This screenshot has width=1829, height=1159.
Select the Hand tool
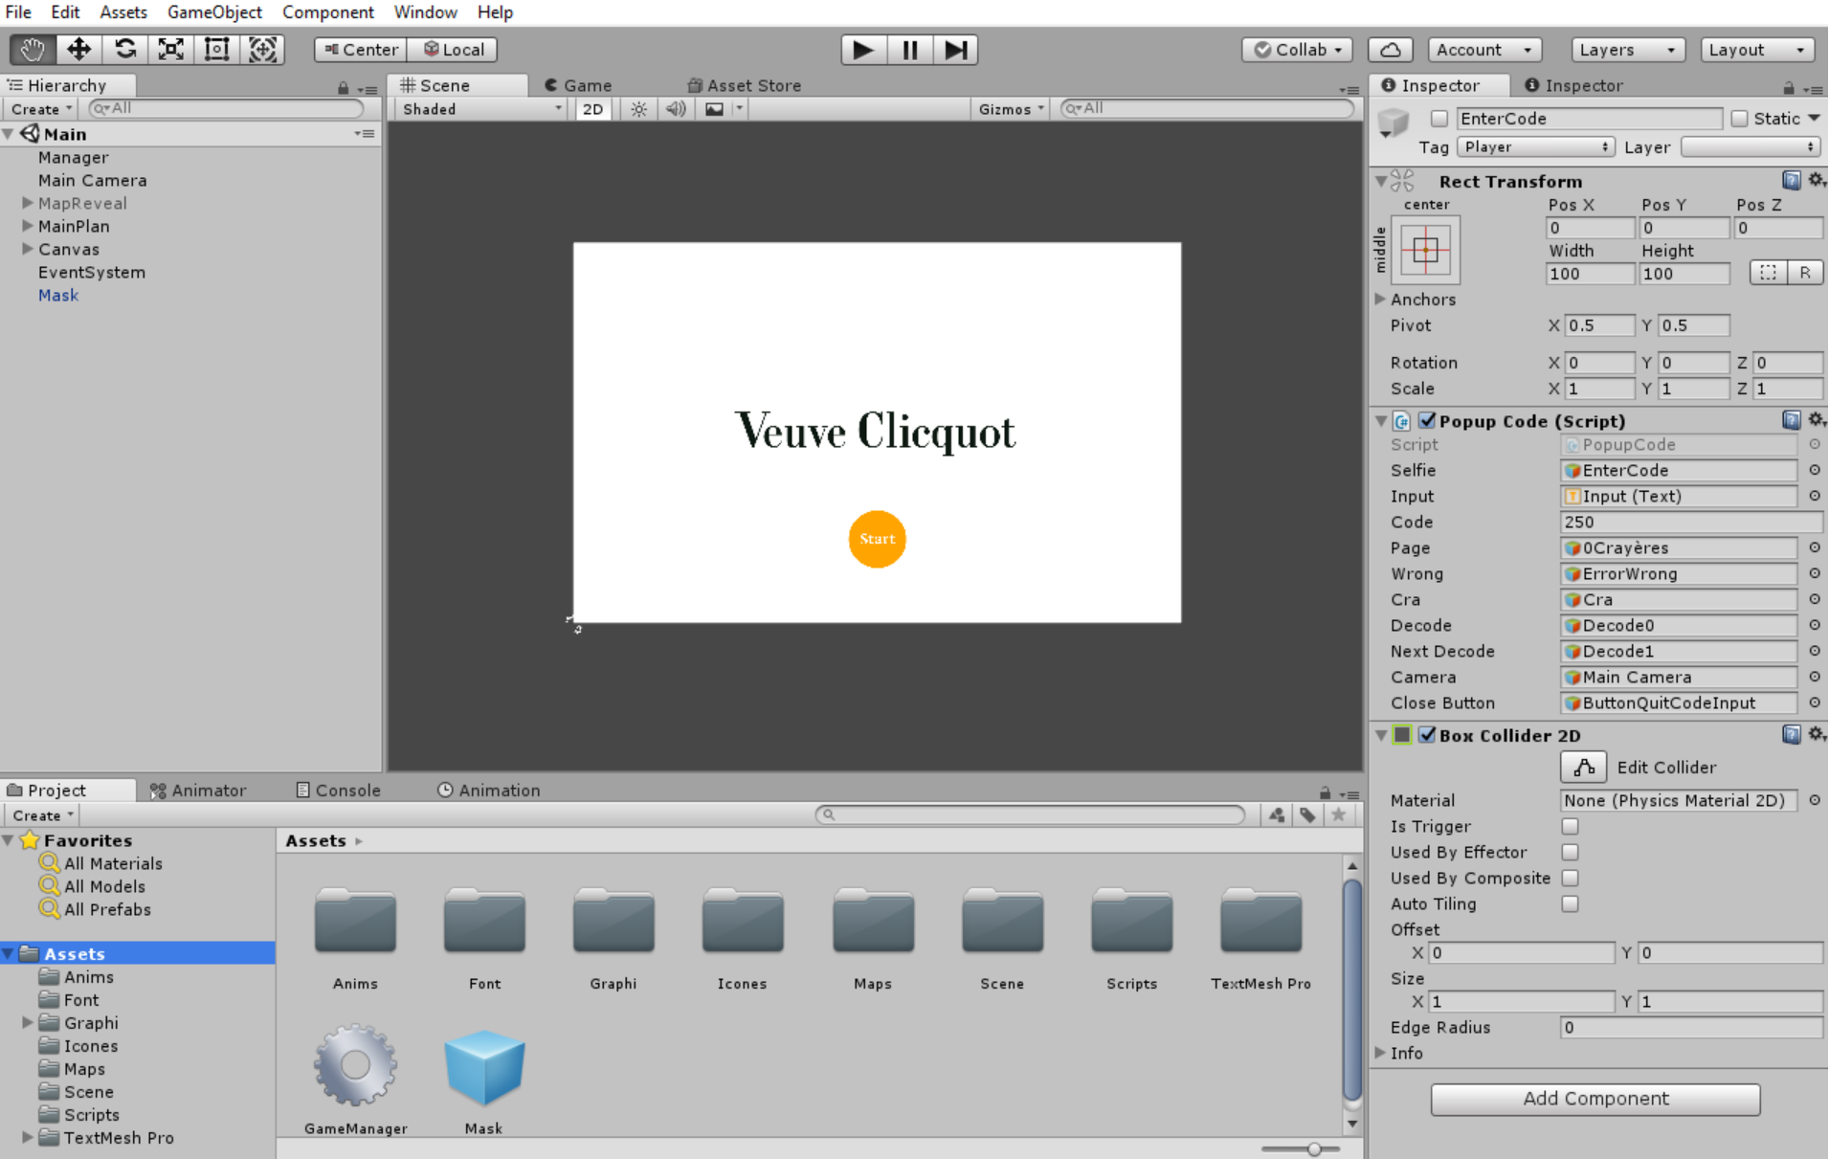(x=33, y=50)
